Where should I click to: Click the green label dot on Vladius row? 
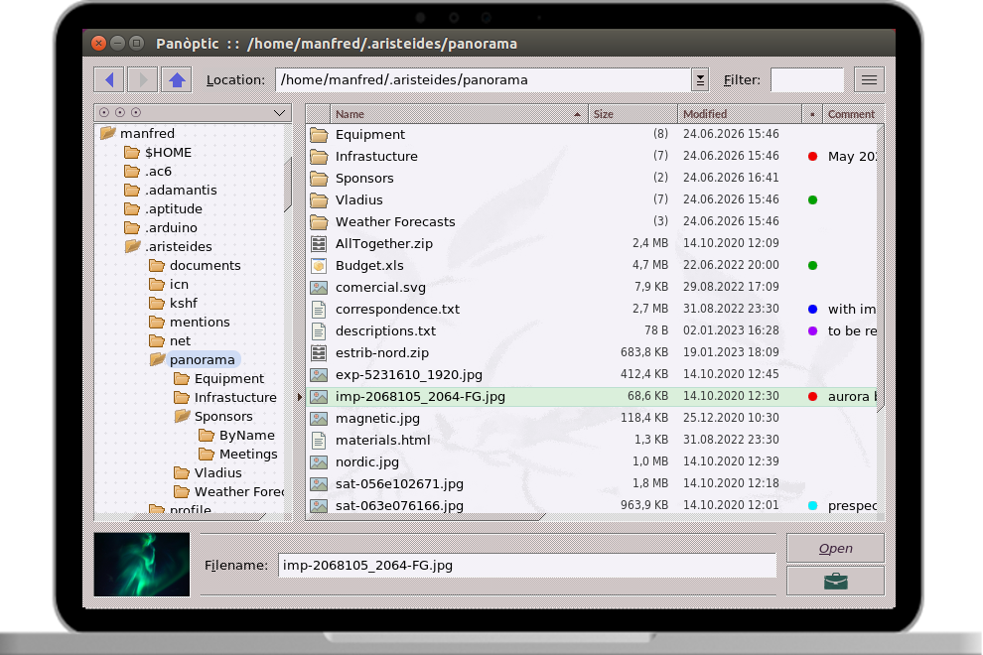click(x=812, y=199)
